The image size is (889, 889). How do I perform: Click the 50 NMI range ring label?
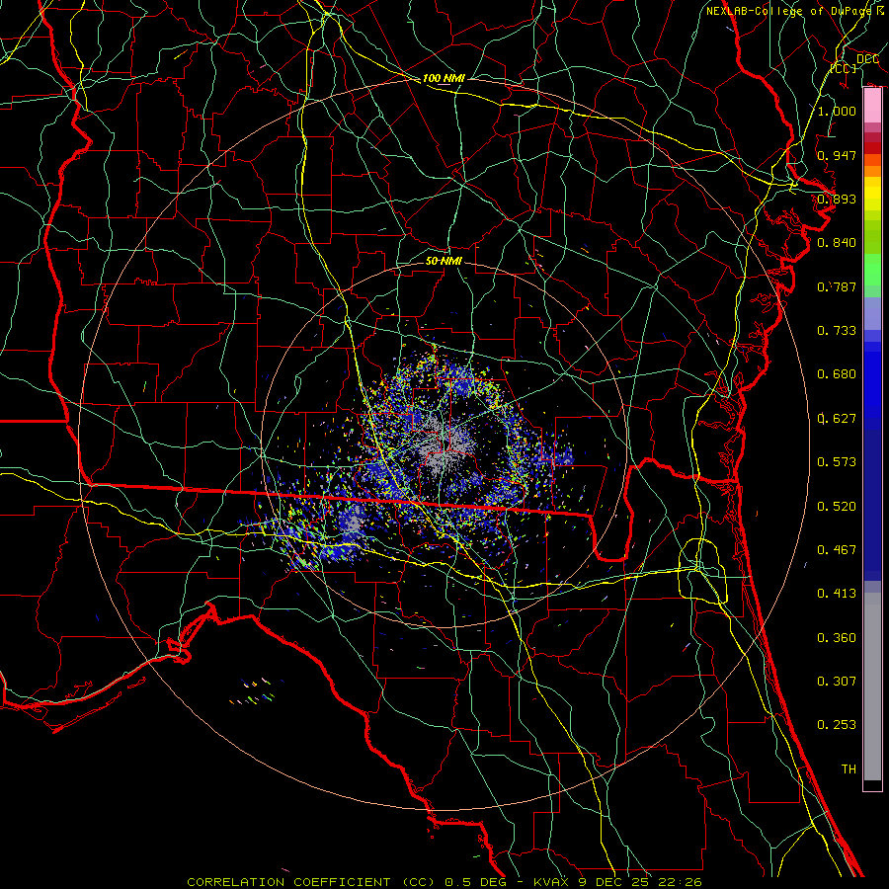(x=444, y=261)
